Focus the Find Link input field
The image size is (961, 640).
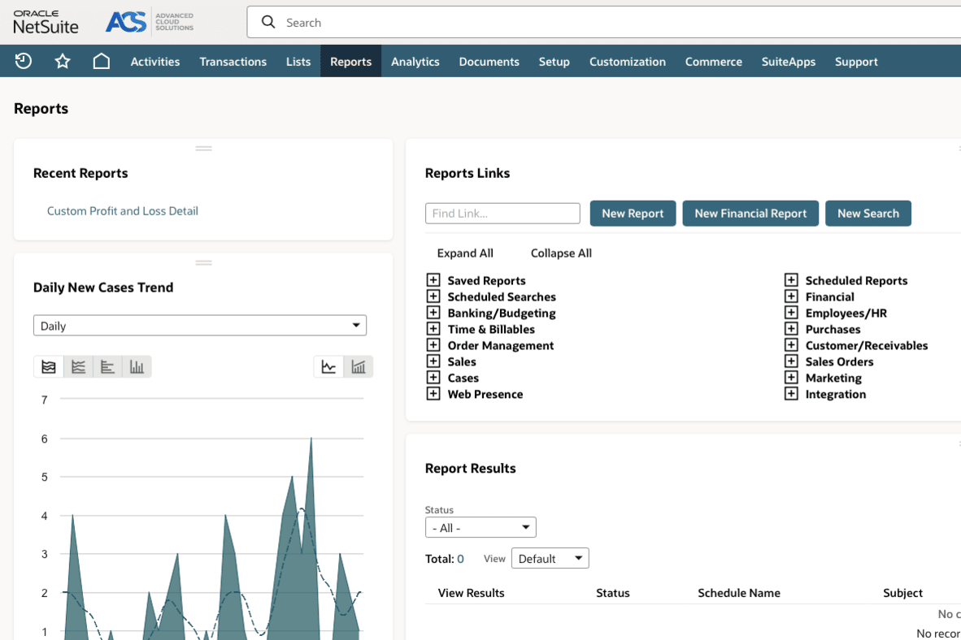502,213
